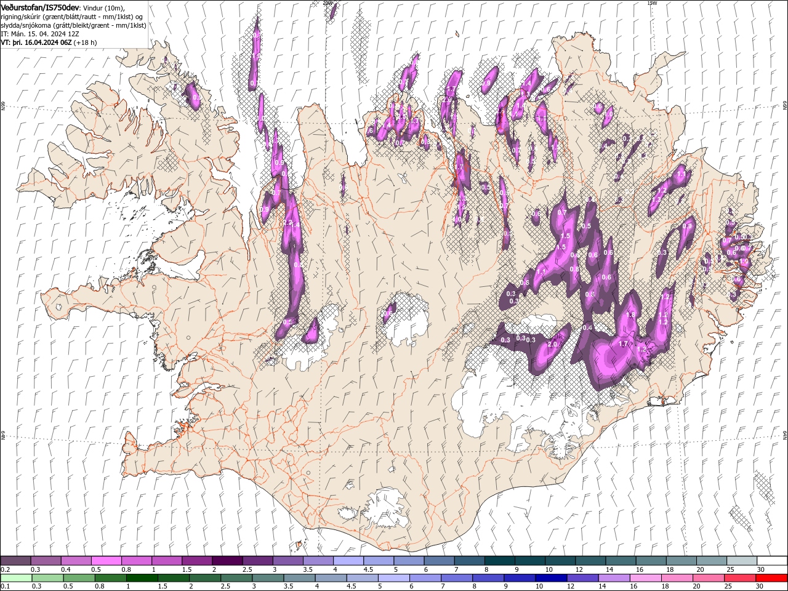Click the Veðurstofan/IS750dev title text

tap(41, 7)
